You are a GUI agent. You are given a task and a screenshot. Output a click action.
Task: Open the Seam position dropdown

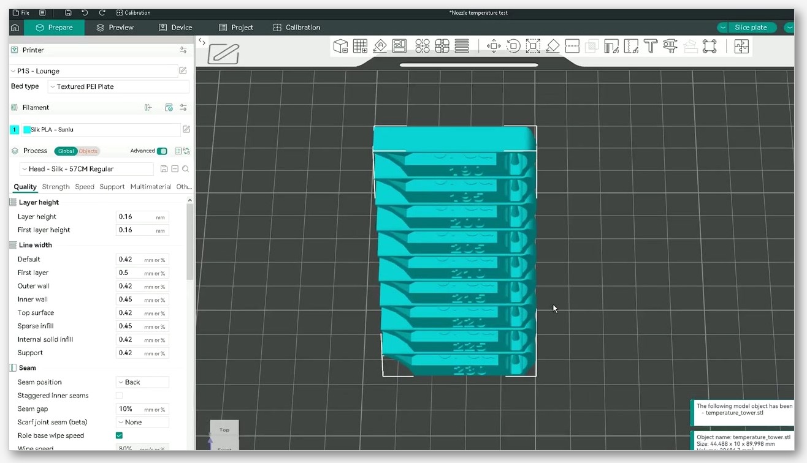click(x=142, y=382)
